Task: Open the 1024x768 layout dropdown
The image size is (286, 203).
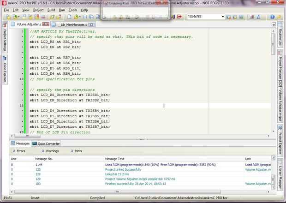Action: coord(223,17)
